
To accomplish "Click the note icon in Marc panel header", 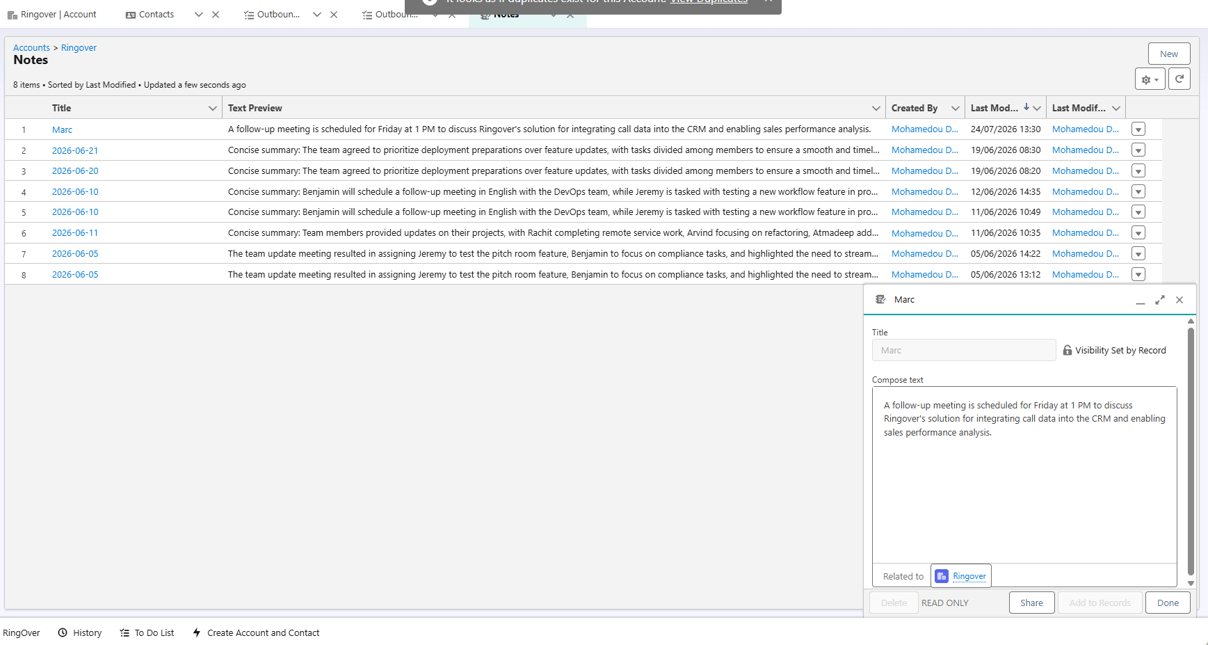I will (880, 299).
